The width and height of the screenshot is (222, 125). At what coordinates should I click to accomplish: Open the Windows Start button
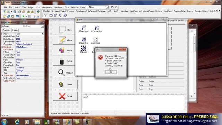(5, 122)
